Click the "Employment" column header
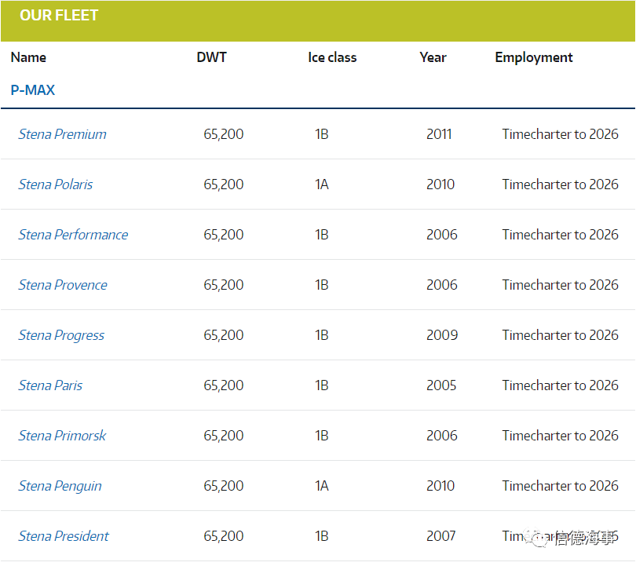 click(534, 58)
